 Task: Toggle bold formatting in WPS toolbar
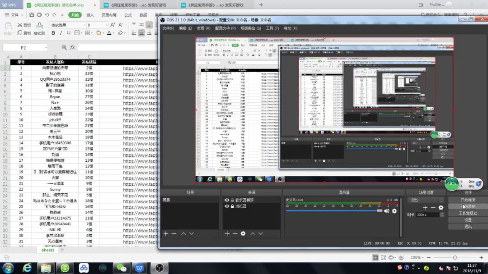point(53,33)
